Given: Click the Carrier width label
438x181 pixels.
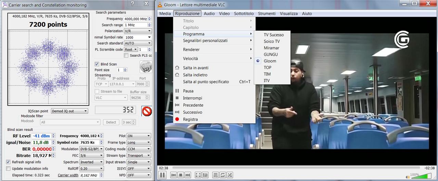Looking at the screenshot, I should pos(68,175).
